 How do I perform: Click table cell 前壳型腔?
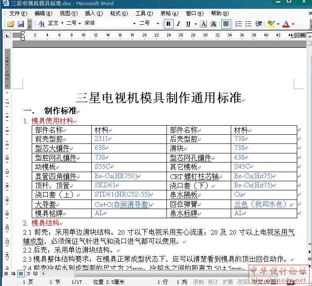pyautogui.click(x=49, y=139)
